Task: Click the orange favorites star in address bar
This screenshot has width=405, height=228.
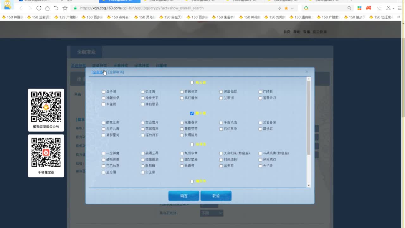Action: [286, 8]
